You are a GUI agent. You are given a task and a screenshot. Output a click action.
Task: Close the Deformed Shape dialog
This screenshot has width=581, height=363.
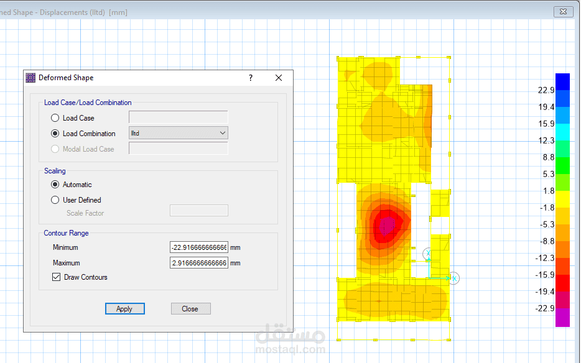(279, 78)
